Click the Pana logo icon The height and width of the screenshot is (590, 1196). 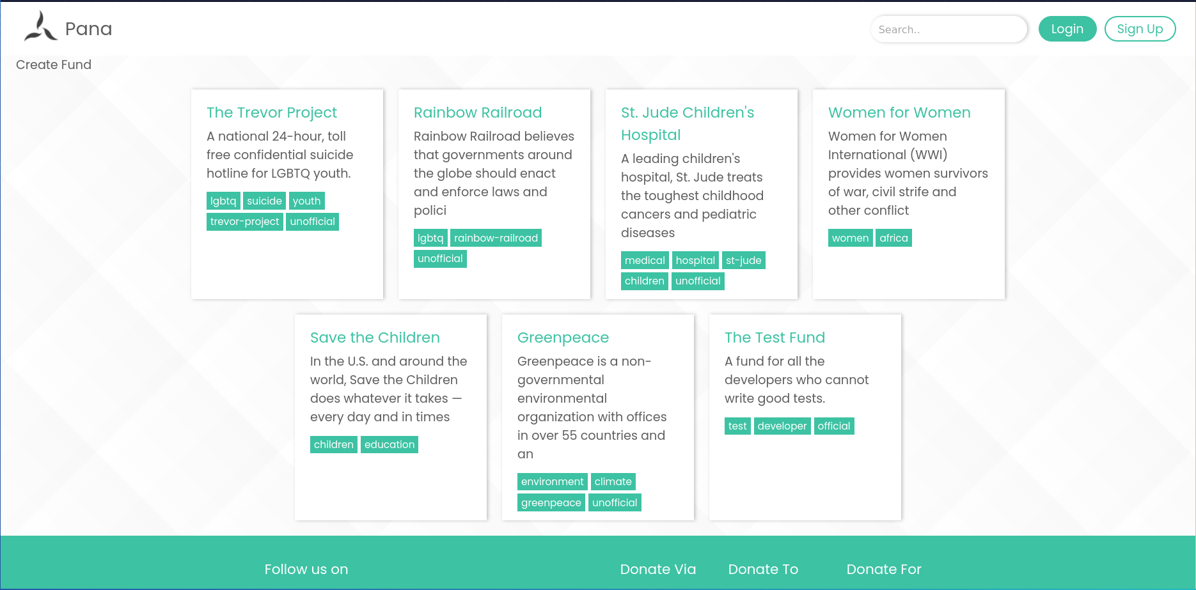click(41, 27)
